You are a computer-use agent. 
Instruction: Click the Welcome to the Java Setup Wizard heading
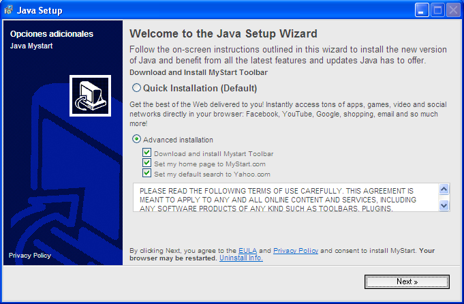(223, 33)
